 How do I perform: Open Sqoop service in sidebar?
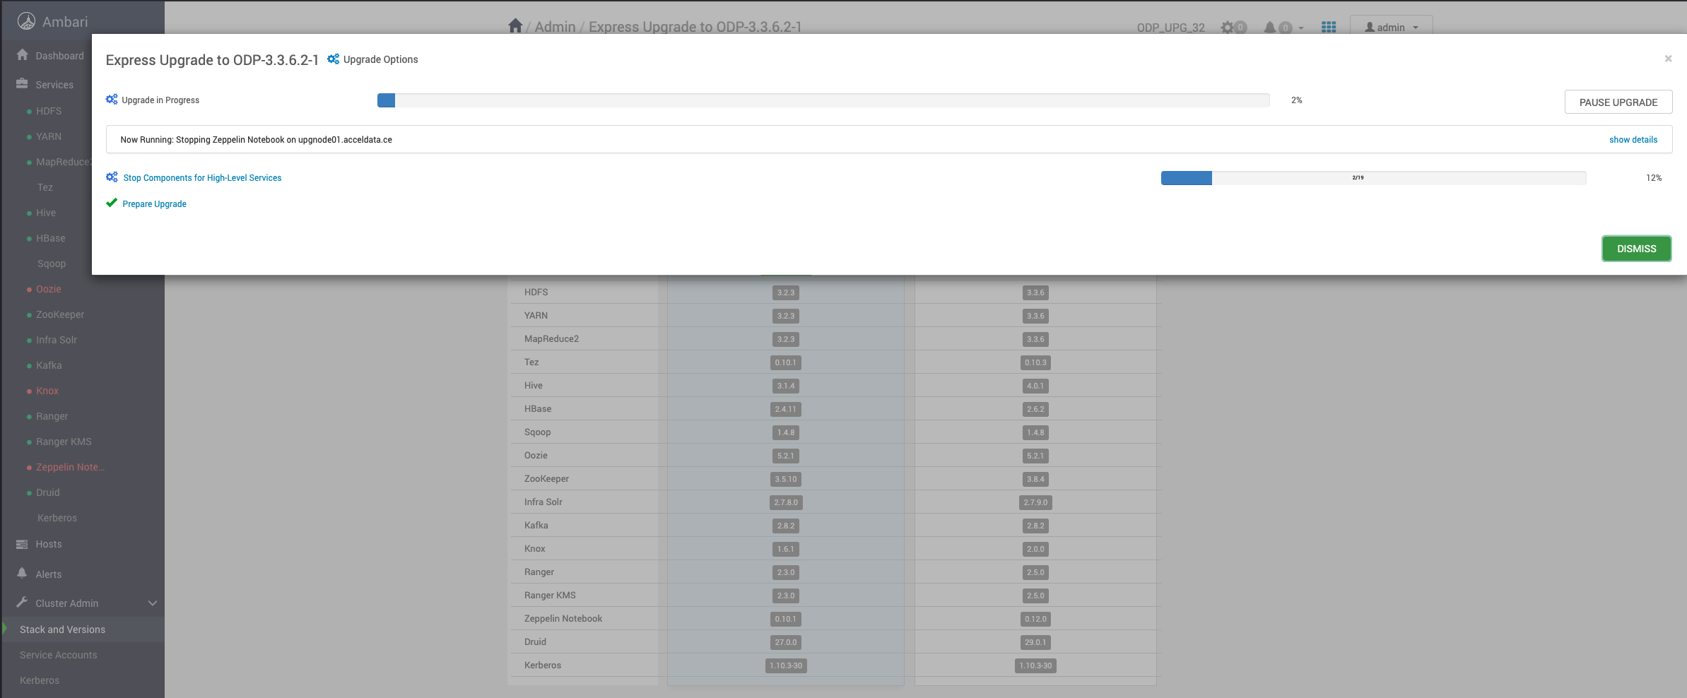[x=52, y=264]
